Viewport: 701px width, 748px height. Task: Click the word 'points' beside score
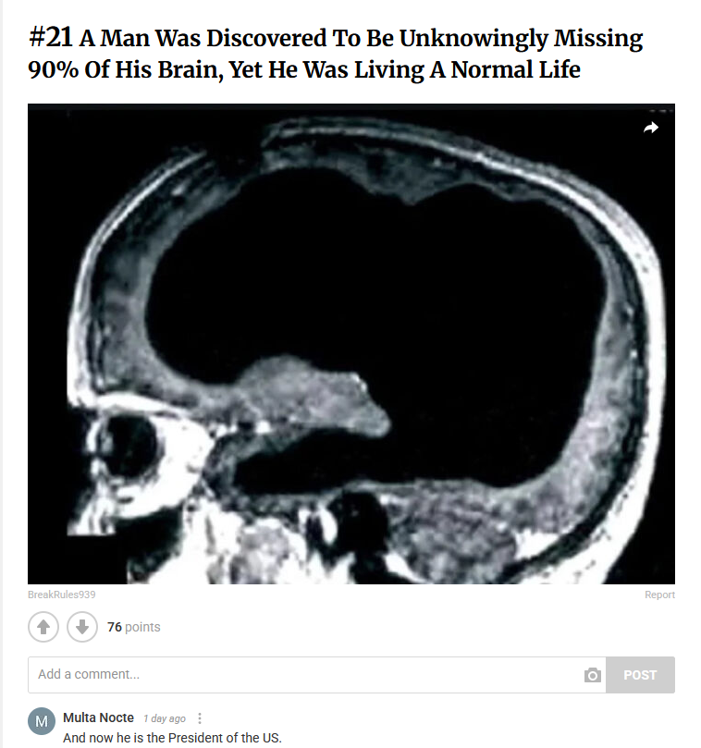[142, 627]
